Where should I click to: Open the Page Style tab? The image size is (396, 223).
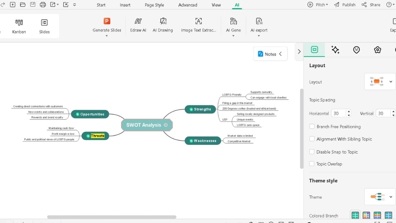154,5
